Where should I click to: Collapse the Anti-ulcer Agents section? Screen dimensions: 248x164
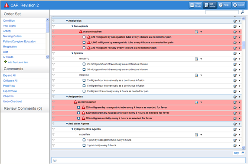[67, 124]
